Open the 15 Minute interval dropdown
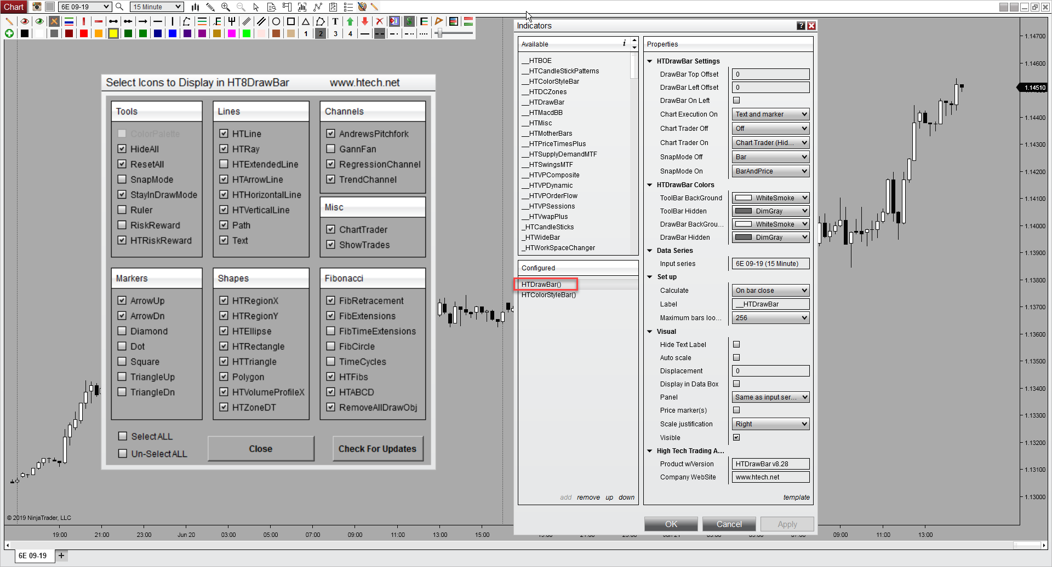Screen dimensions: 1052x567 [x=157, y=7]
